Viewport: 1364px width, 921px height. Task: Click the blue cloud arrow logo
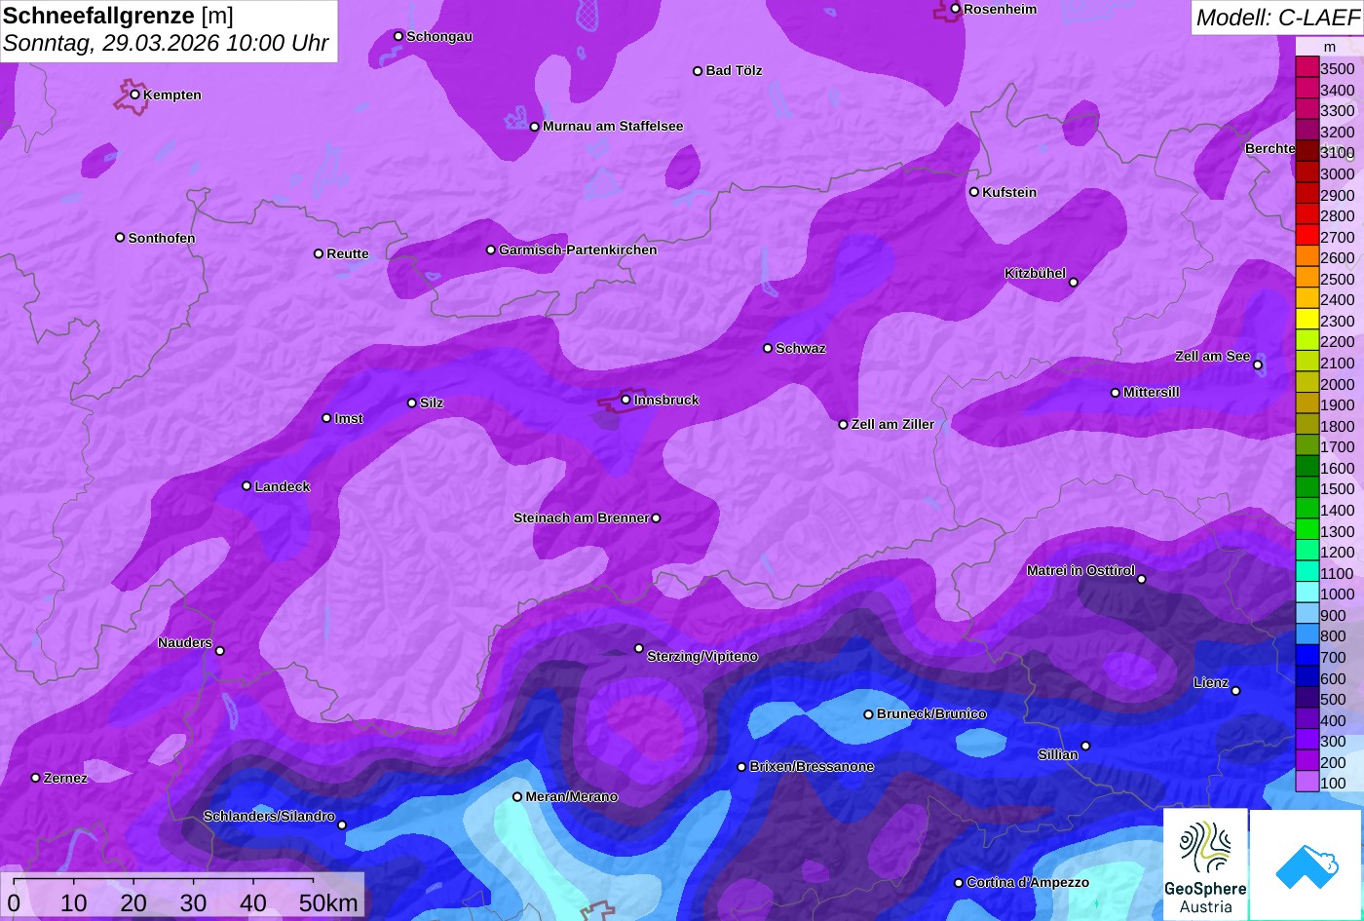tap(1307, 864)
